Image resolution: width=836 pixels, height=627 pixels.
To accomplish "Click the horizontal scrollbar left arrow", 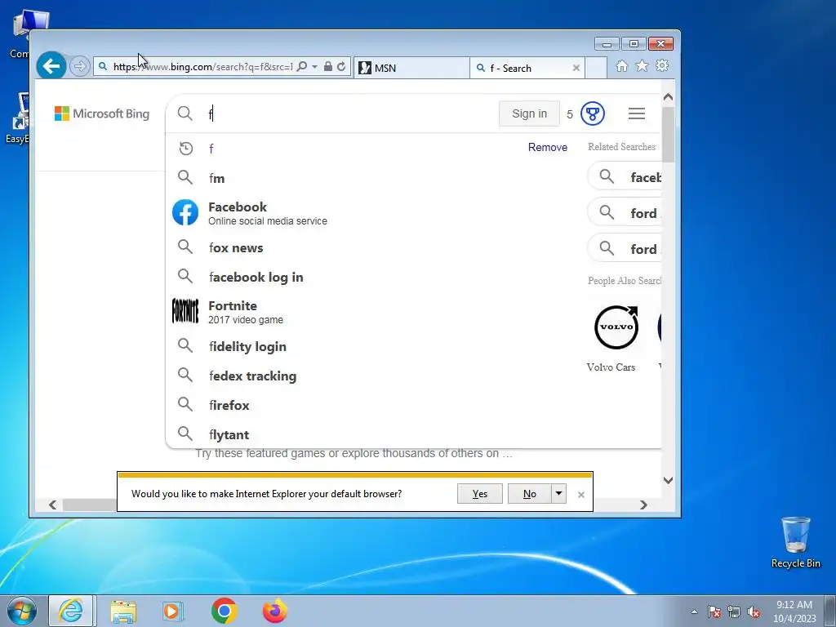I will click(53, 505).
